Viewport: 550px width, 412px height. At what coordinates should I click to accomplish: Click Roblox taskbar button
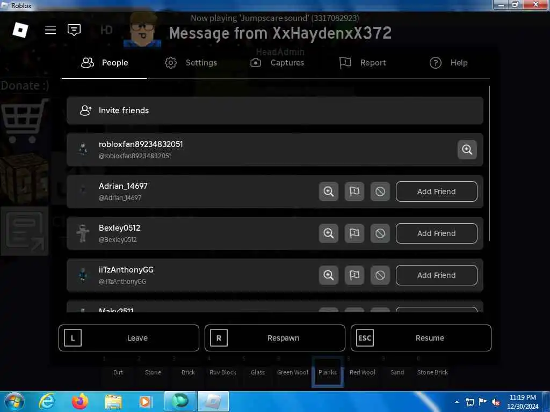(x=213, y=401)
